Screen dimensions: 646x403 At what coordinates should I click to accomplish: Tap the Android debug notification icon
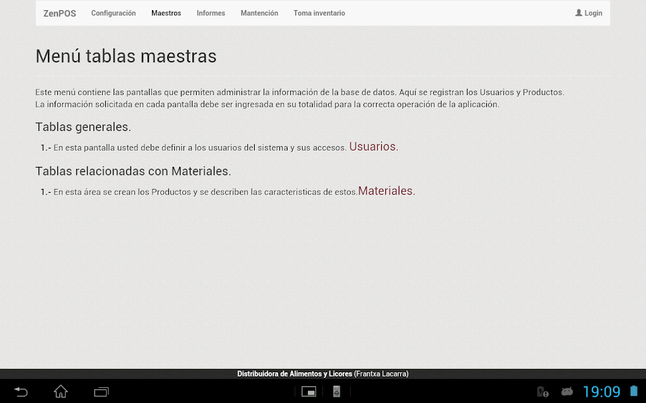567,391
